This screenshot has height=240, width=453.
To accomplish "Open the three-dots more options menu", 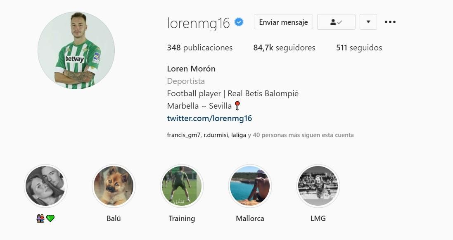I will tap(390, 22).
